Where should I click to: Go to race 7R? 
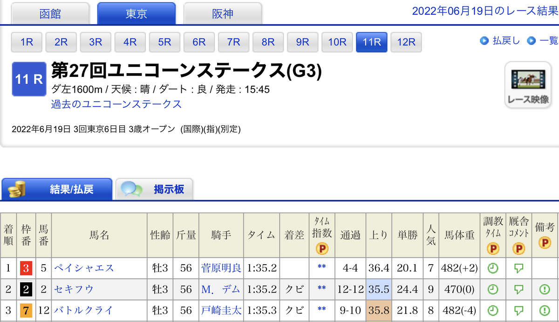[x=234, y=42]
